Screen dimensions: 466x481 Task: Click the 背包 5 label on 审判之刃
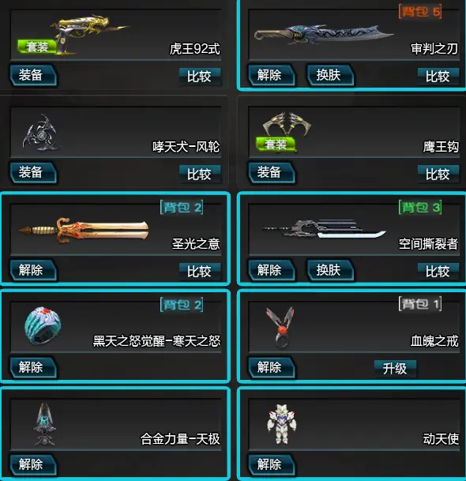pyautogui.click(x=420, y=12)
